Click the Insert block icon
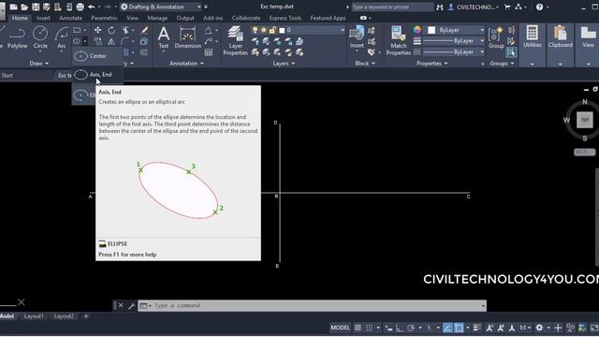Screen dimensions: 599x337 357,37
